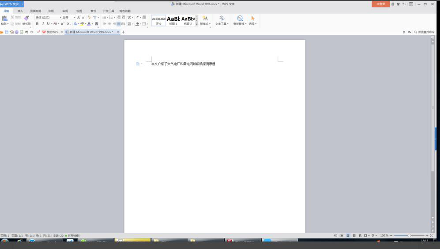Open the font size dropdown 五号
The height and width of the screenshot is (249, 440).
[69, 17]
